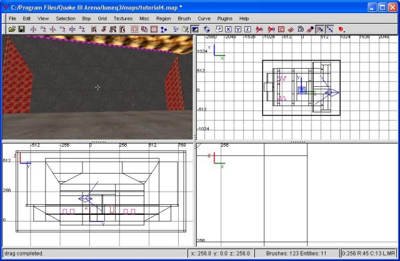The image size is (400, 261).
Task: Click 'Brushes: 123 Entities: 11' status text
Action: (296, 254)
